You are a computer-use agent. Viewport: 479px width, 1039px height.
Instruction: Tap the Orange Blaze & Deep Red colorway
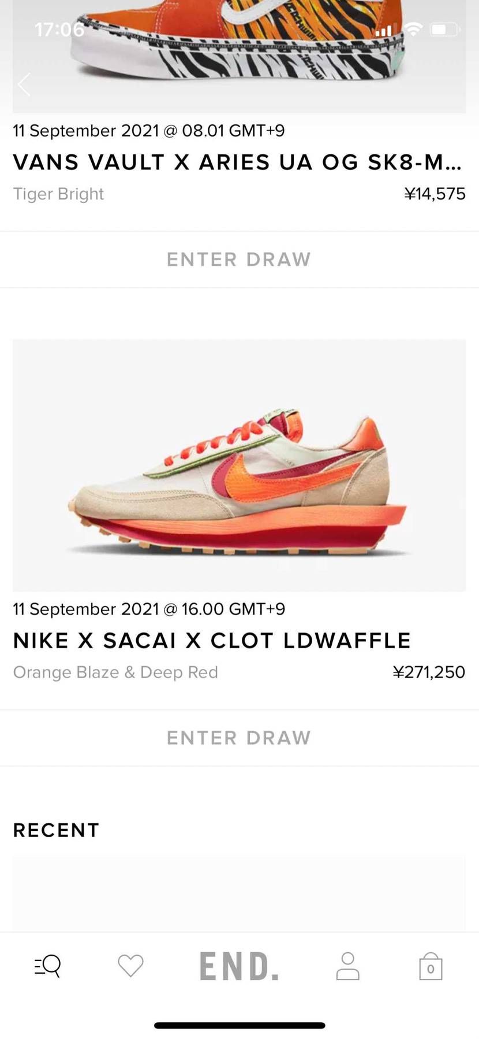pyautogui.click(x=115, y=672)
